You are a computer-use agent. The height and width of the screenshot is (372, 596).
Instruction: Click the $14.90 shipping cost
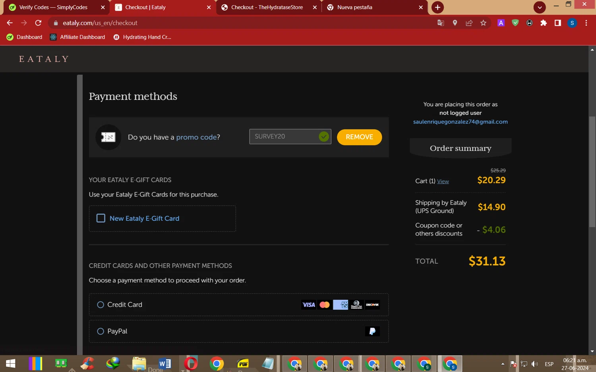click(492, 207)
